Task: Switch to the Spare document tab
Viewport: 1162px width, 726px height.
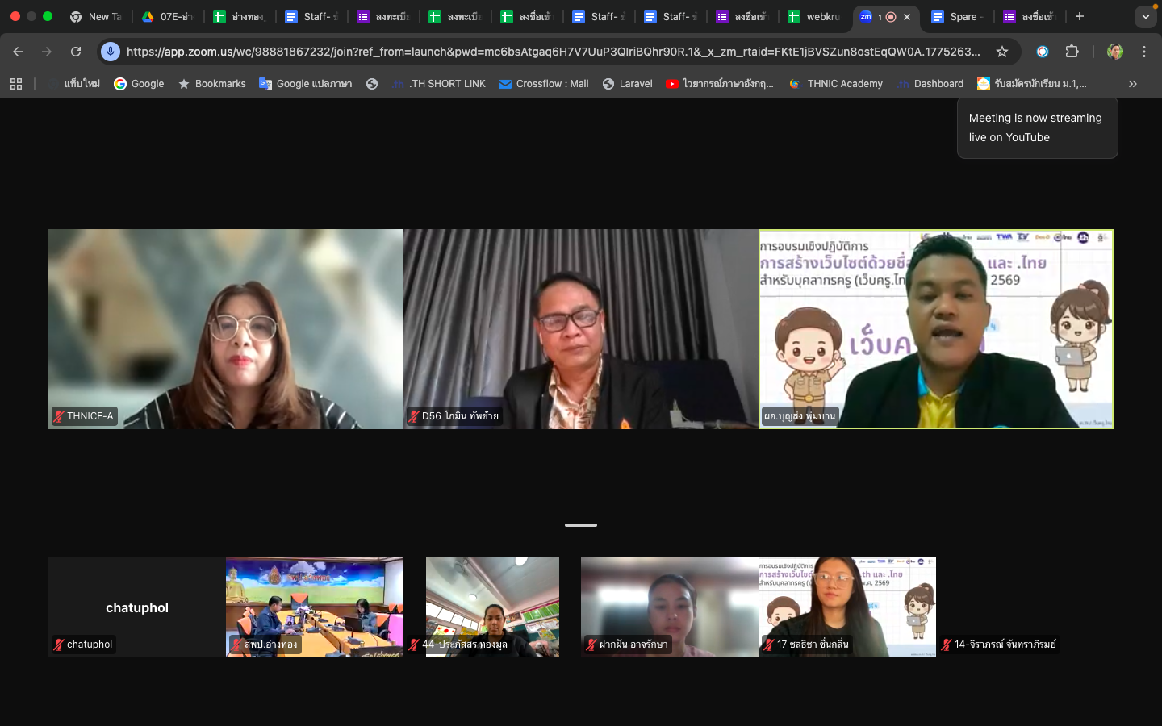Action: click(956, 16)
